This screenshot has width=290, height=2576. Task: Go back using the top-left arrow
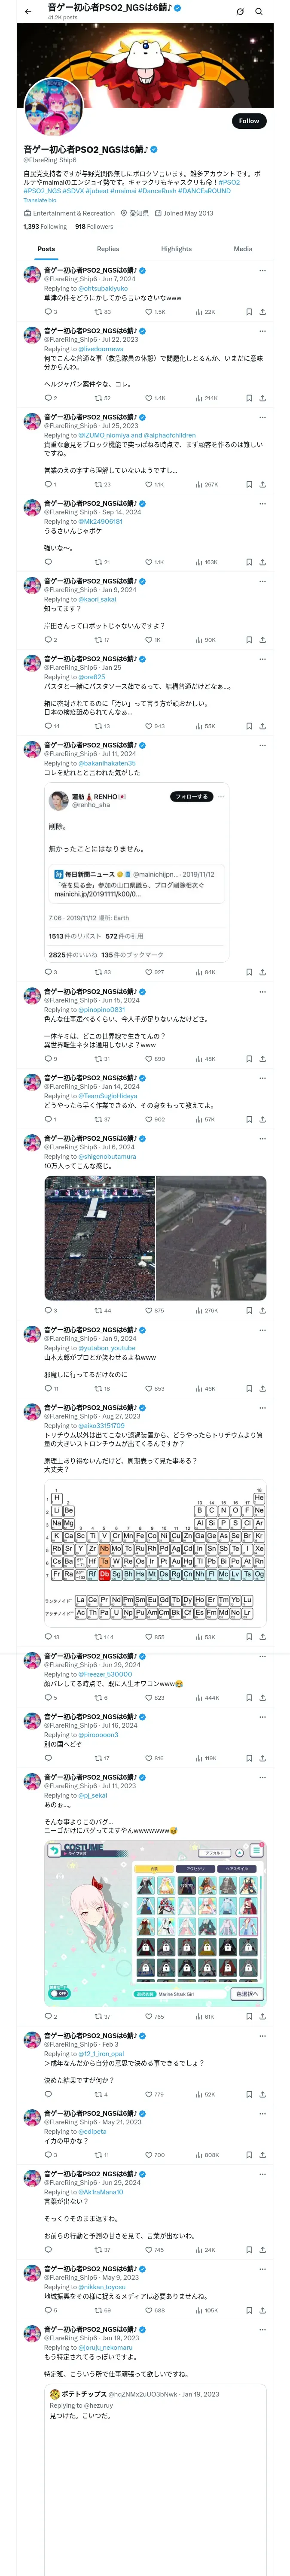tap(28, 12)
